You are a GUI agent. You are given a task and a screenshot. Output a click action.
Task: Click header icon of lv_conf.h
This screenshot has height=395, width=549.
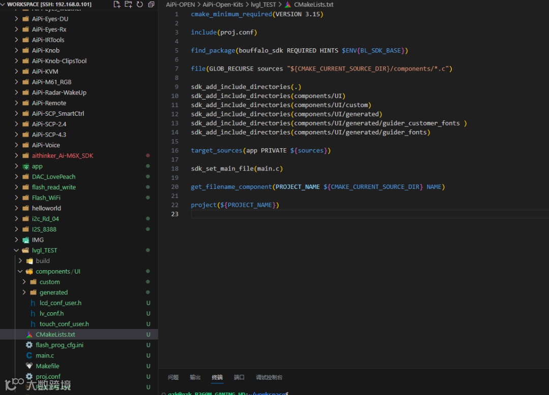(33, 314)
